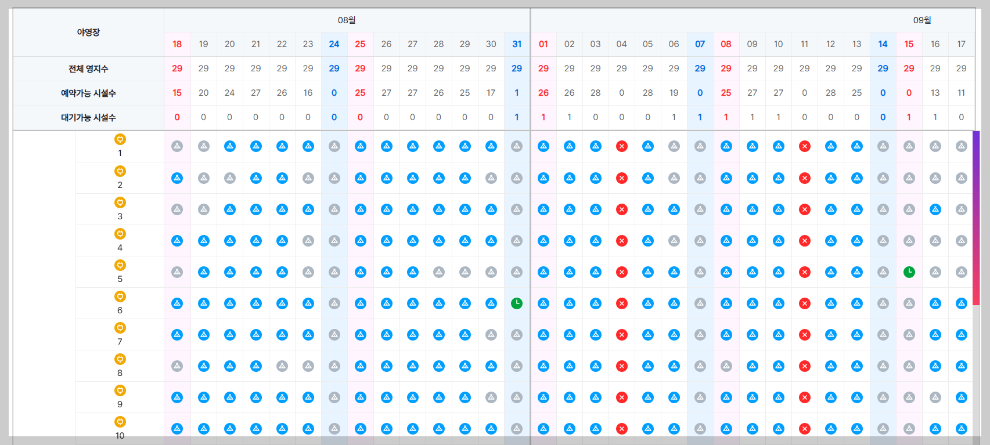Click reservable count '13' under Sep 16

click(935, 93)
